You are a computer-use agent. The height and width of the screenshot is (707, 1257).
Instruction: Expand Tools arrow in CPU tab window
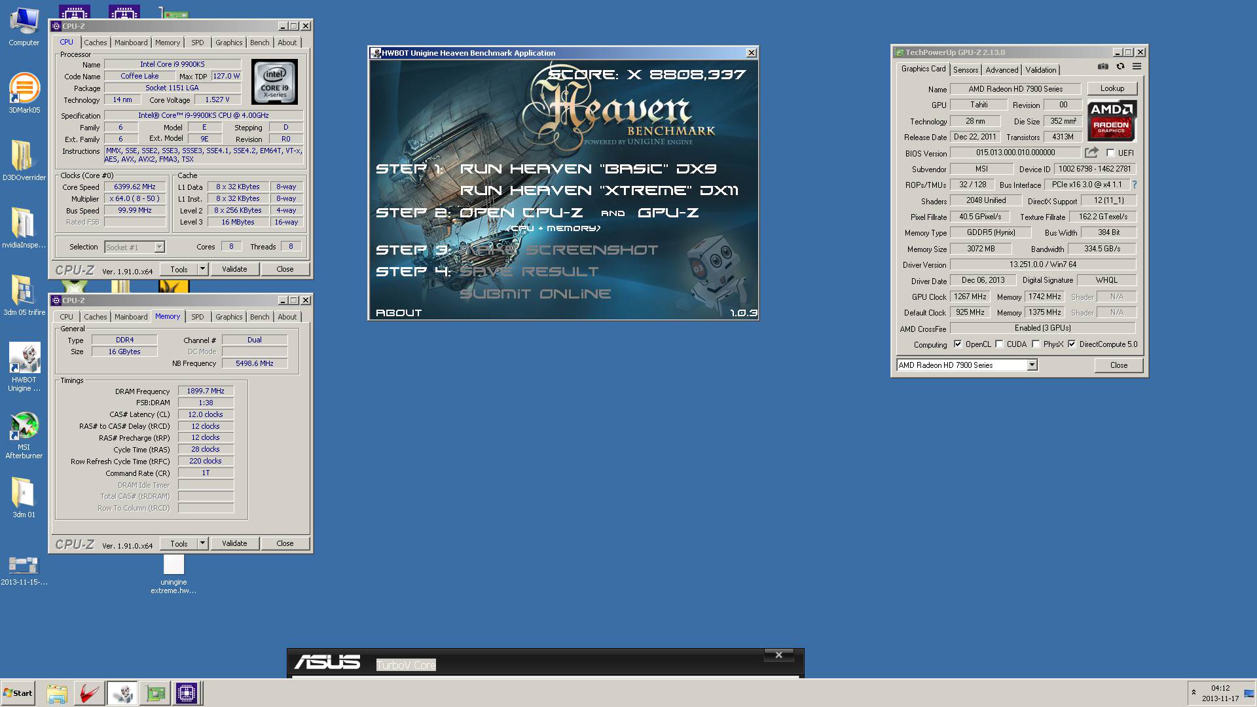(x=202, y=269)
